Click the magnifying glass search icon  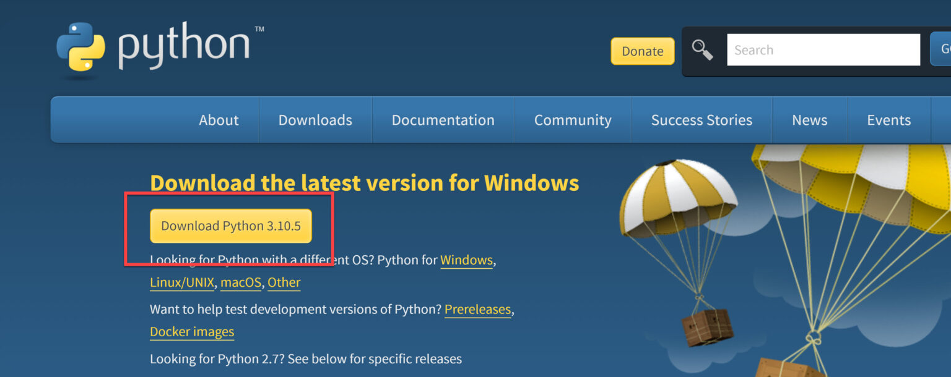[x=702, y=50]
